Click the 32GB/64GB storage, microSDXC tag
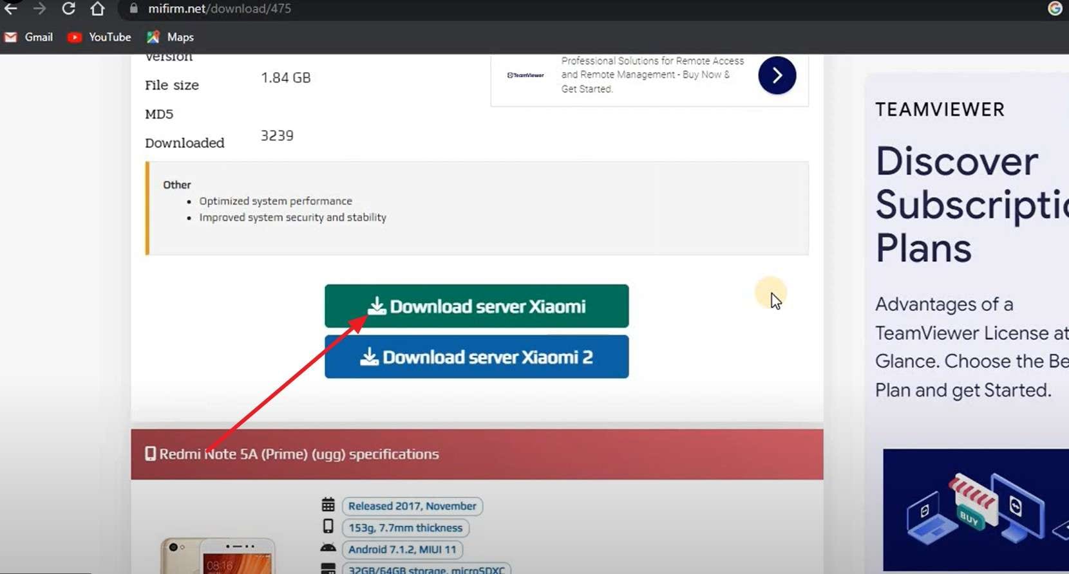Image resolution: width=1069 pixels, height=574 pixels. (426, 568)
